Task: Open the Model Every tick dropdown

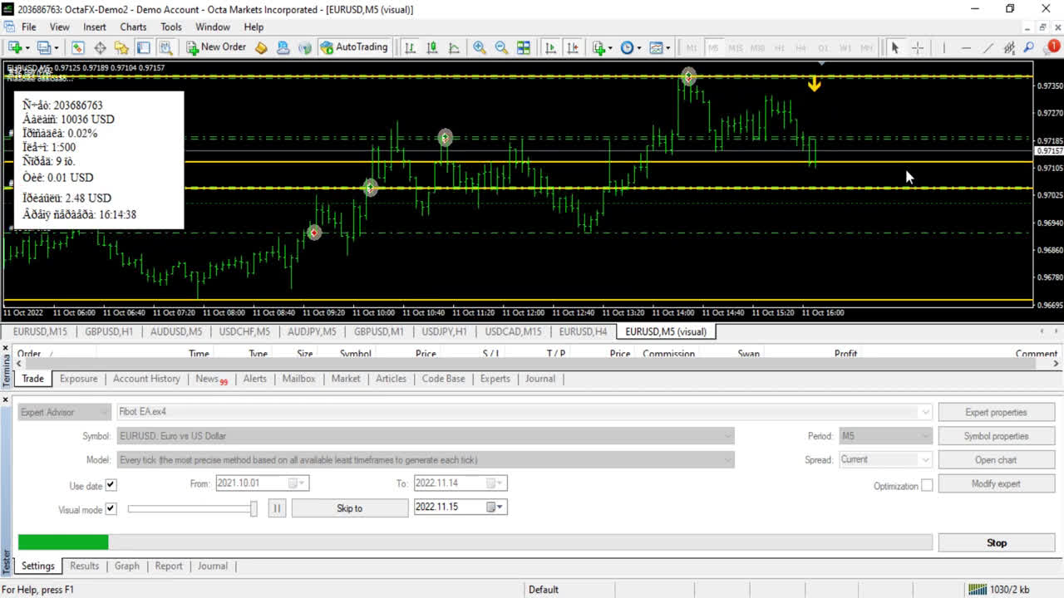Action: coord(426,460)
